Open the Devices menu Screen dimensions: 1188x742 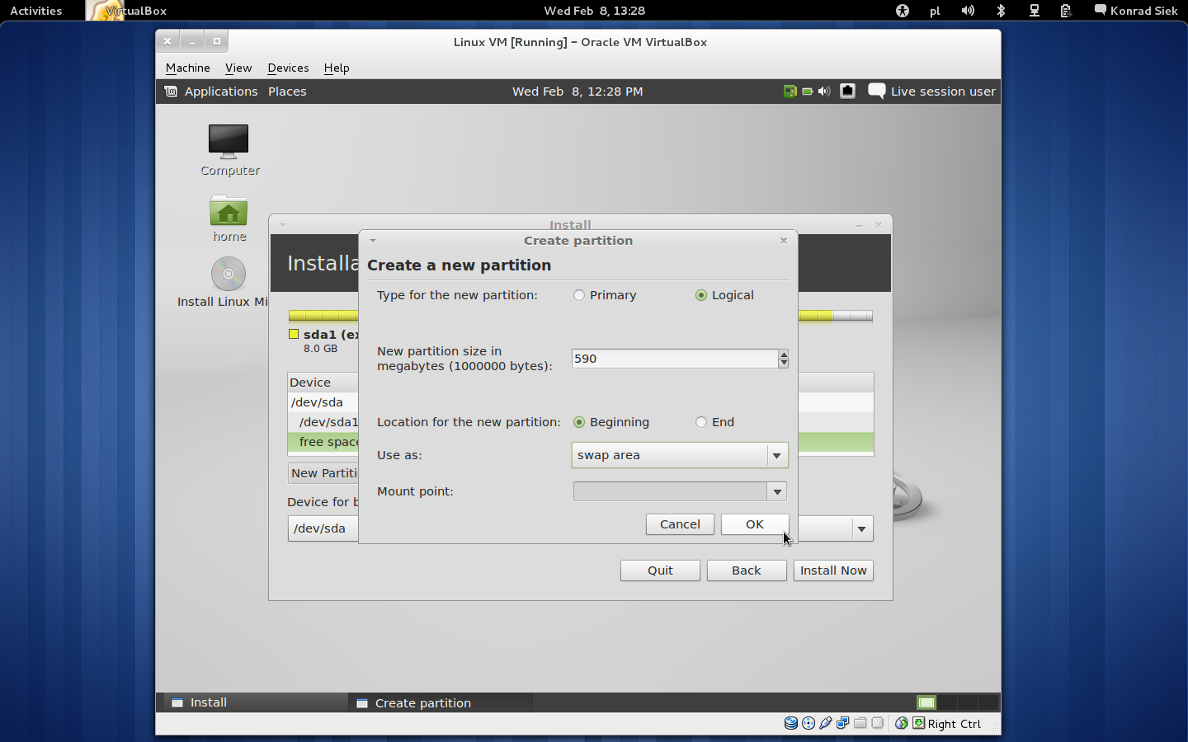[288, 68]
